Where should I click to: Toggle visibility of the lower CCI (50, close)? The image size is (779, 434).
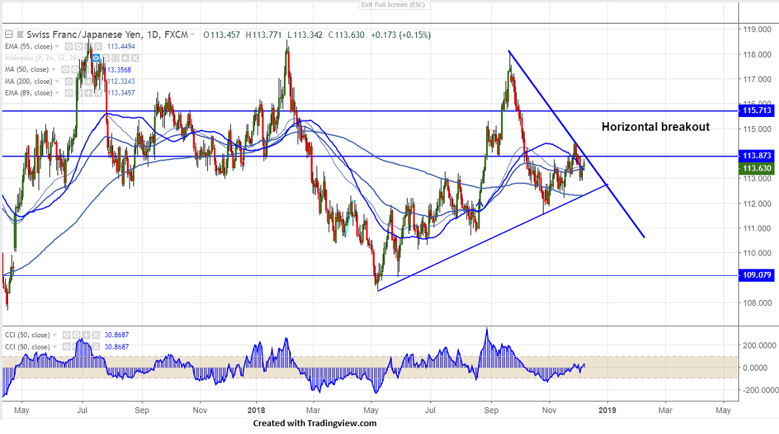(67, 346)
